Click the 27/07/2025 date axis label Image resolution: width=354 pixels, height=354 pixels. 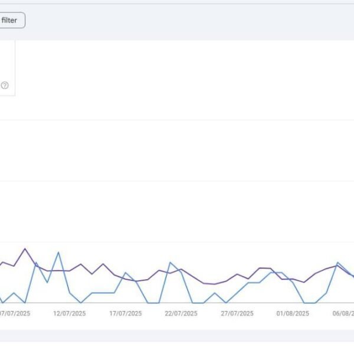tap(237, 313)
